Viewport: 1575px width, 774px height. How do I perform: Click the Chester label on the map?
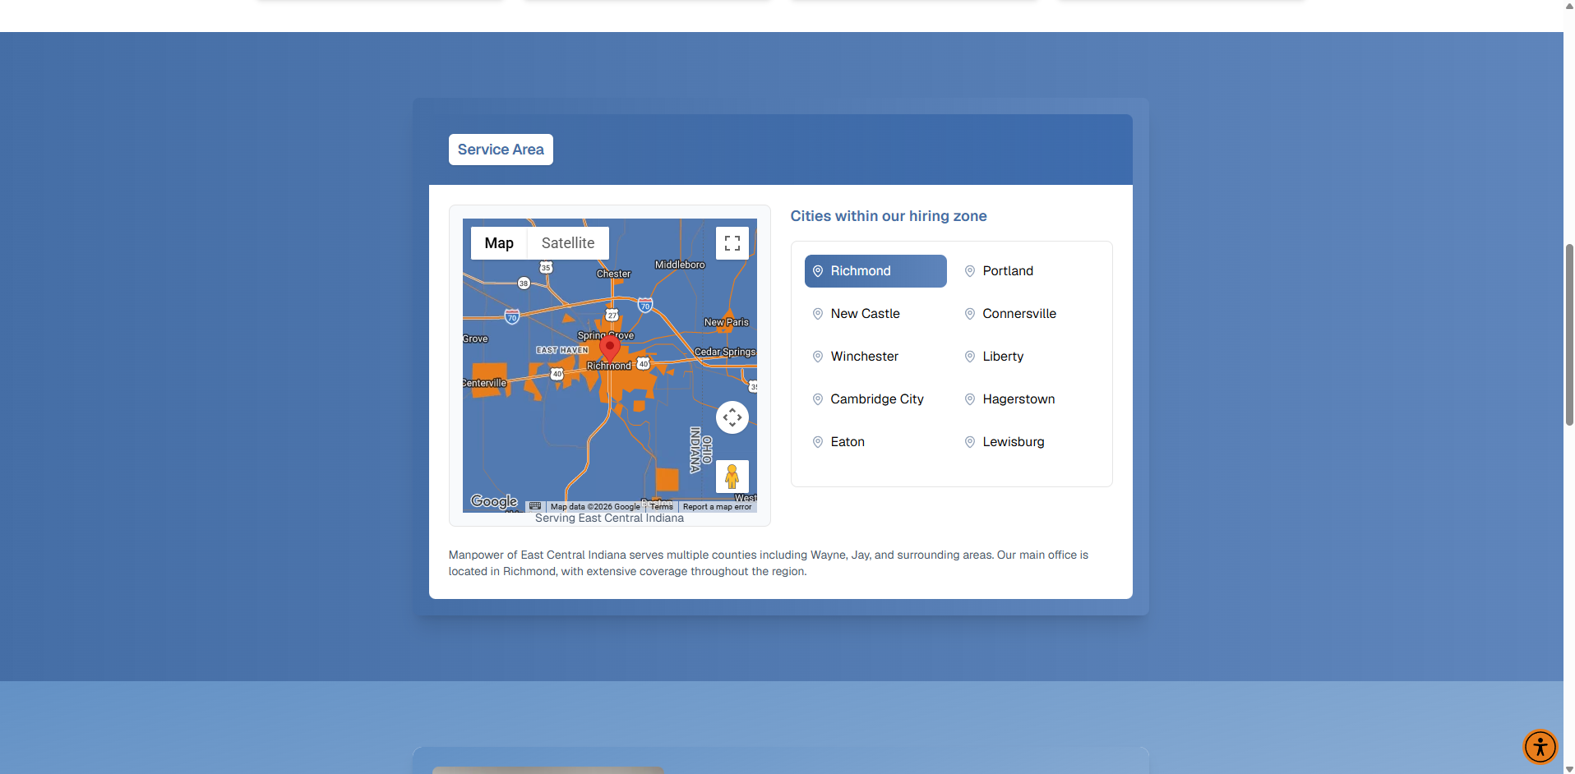[x=614, y=274]
